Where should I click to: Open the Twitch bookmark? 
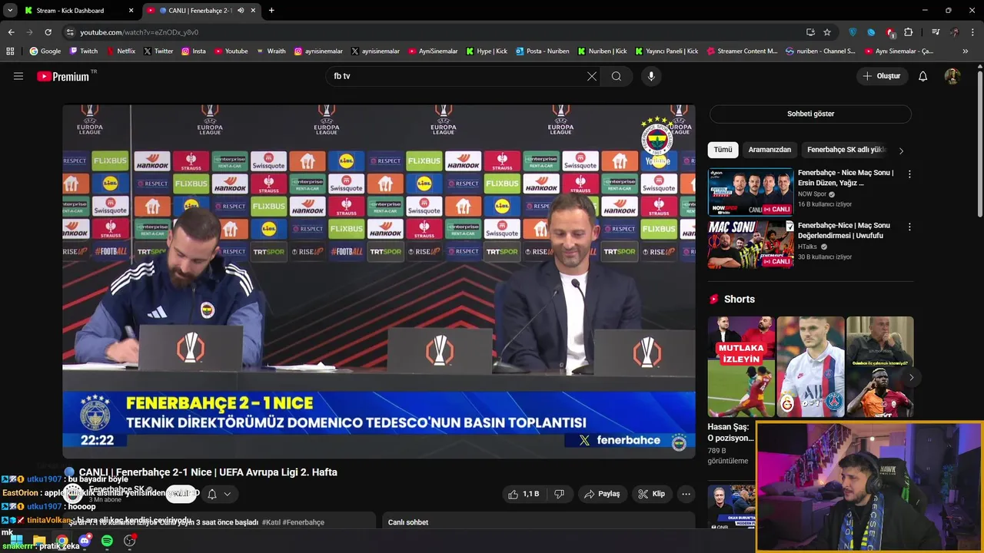tap(84, 51)
